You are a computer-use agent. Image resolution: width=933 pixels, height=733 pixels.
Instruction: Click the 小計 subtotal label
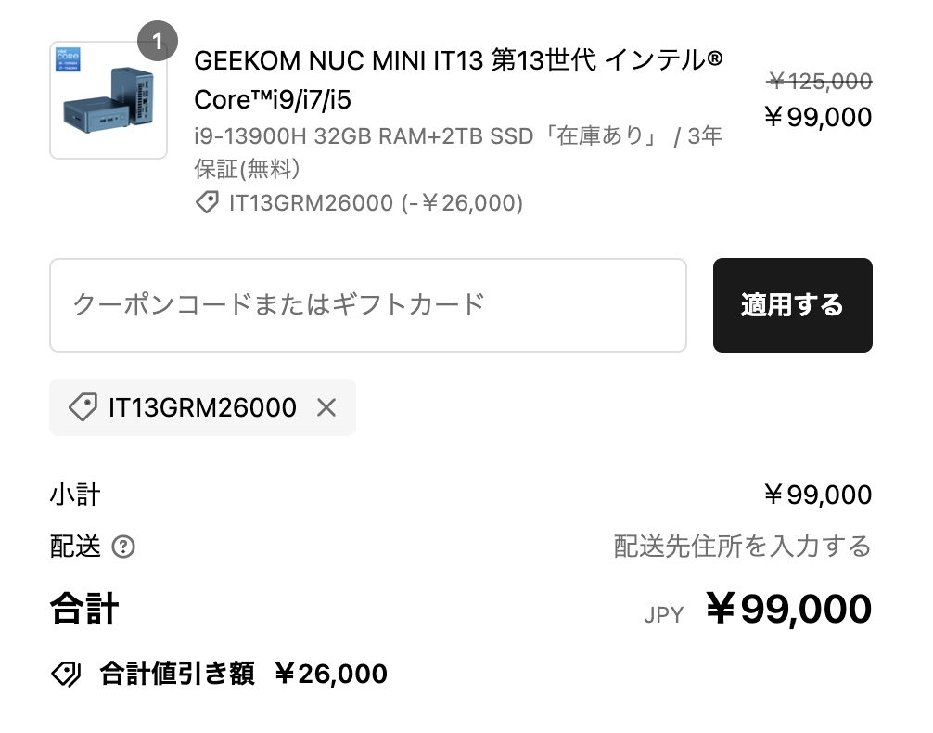74,495
